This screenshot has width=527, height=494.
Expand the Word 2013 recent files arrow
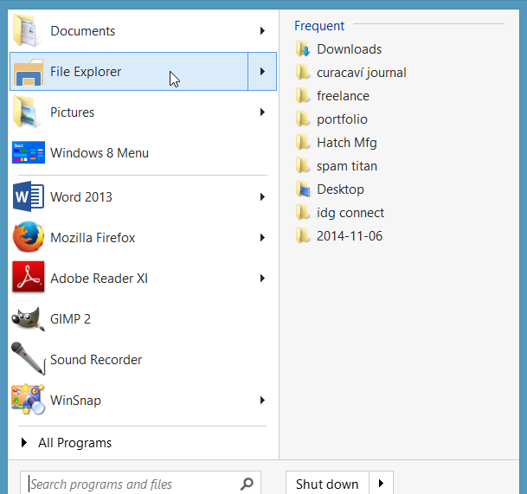click(262, 196)
